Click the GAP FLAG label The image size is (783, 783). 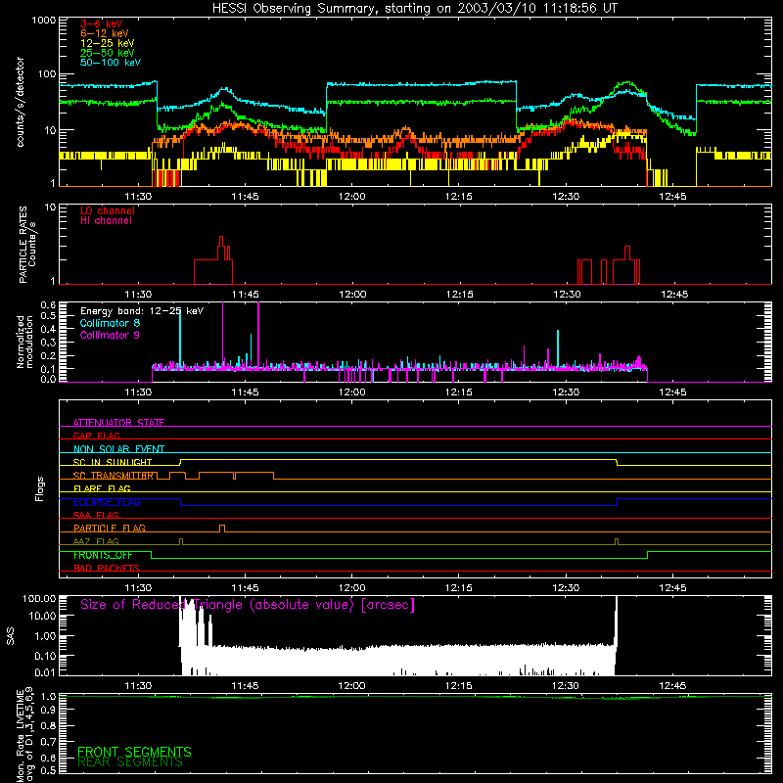(96, 436)
